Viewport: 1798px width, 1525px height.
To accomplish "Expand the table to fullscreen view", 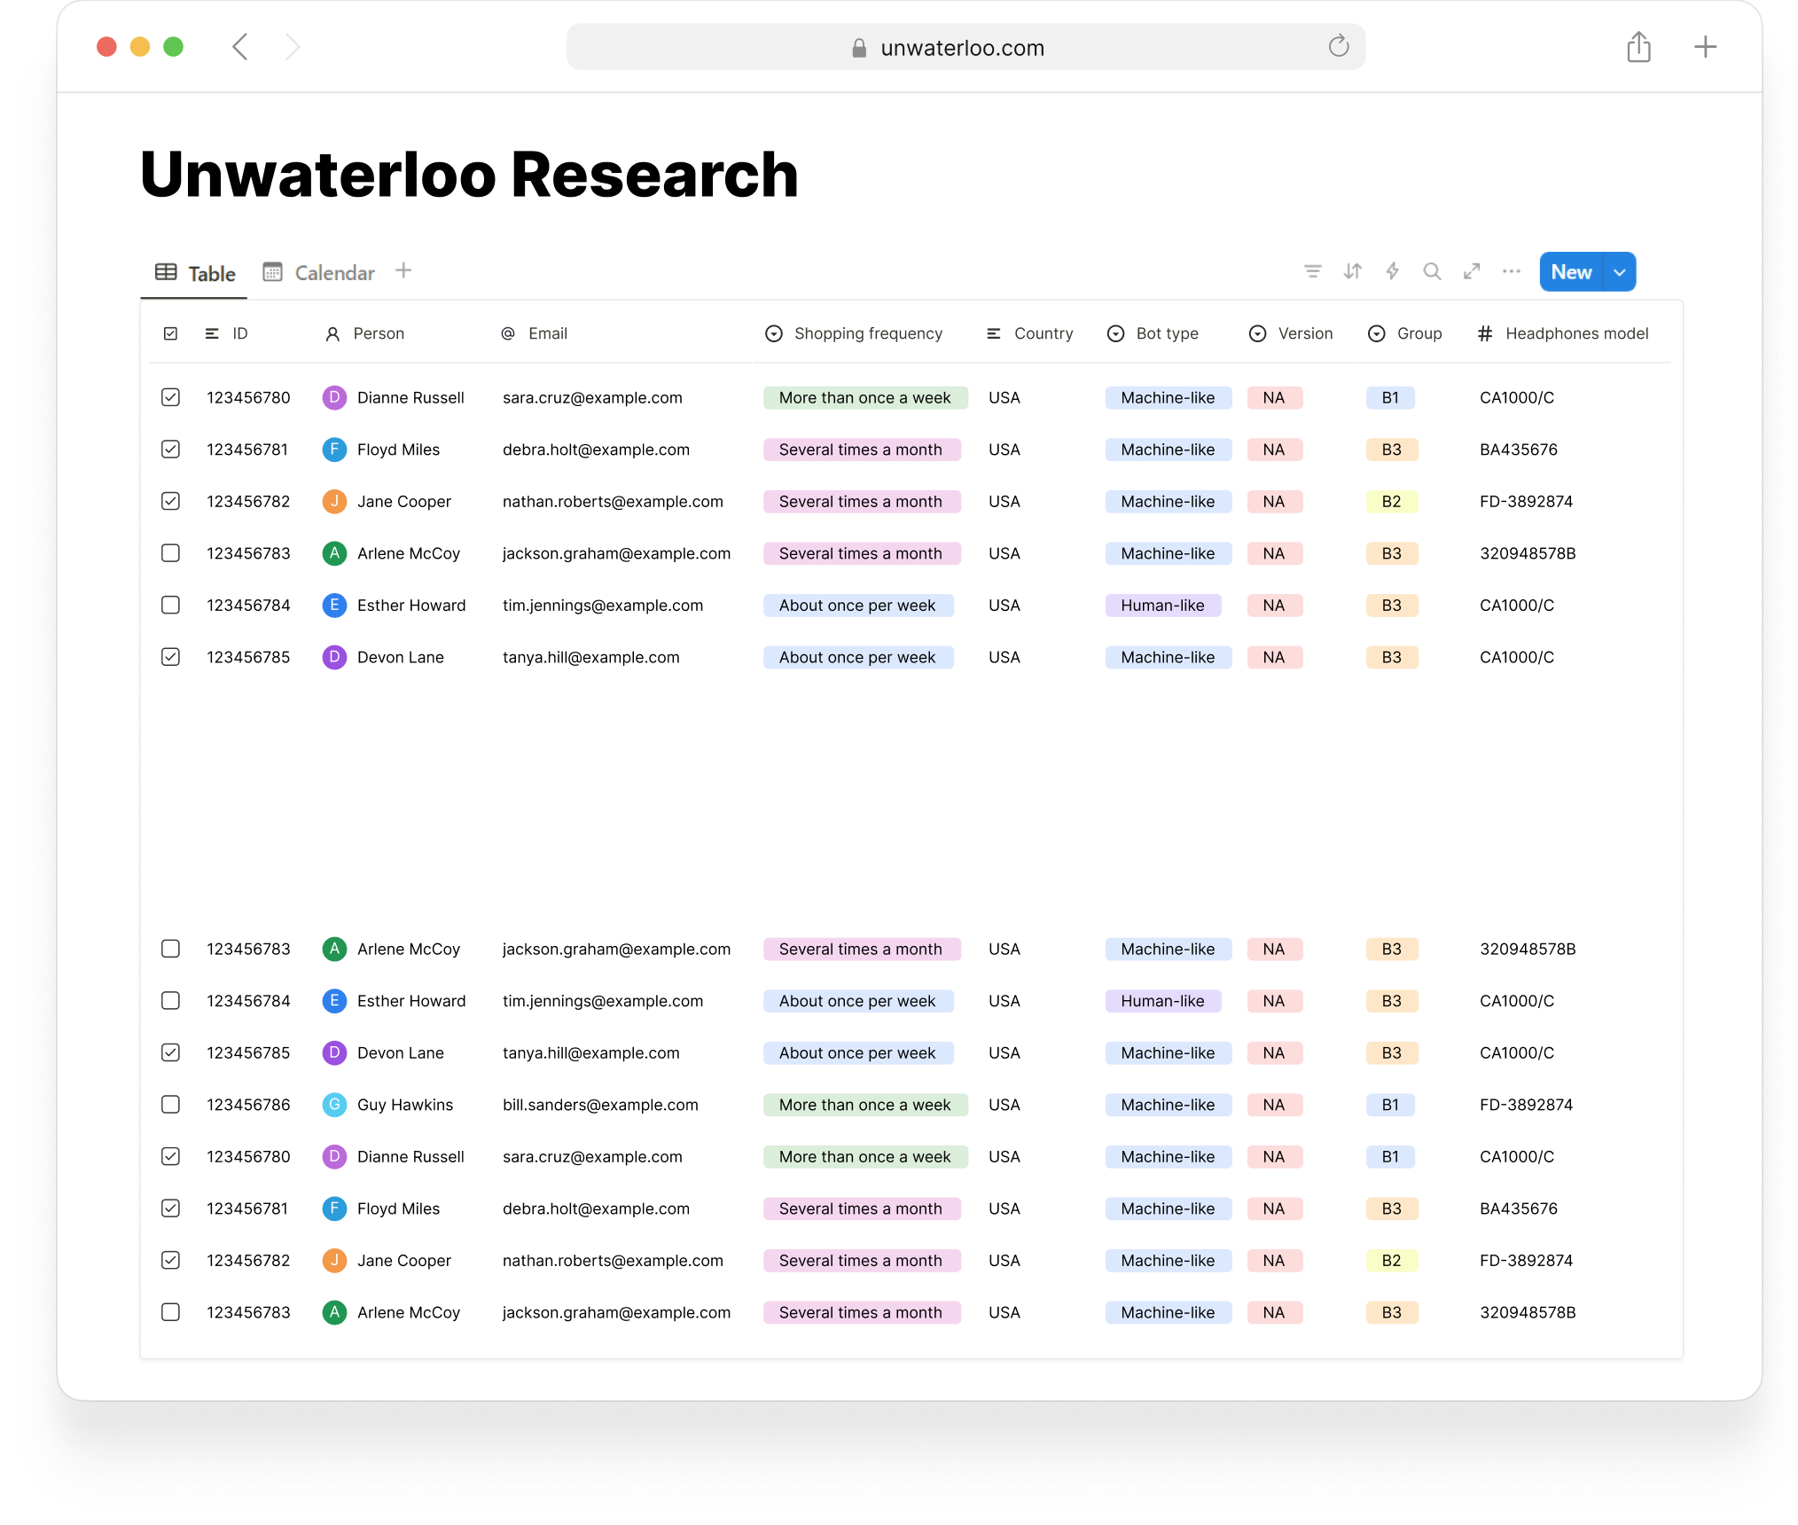I will point(1472,271).
